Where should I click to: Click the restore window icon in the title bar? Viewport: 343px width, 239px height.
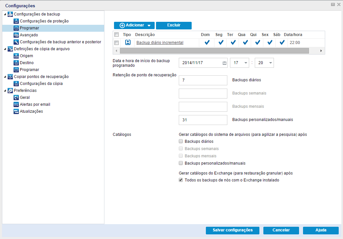click(x=333, y=5)
